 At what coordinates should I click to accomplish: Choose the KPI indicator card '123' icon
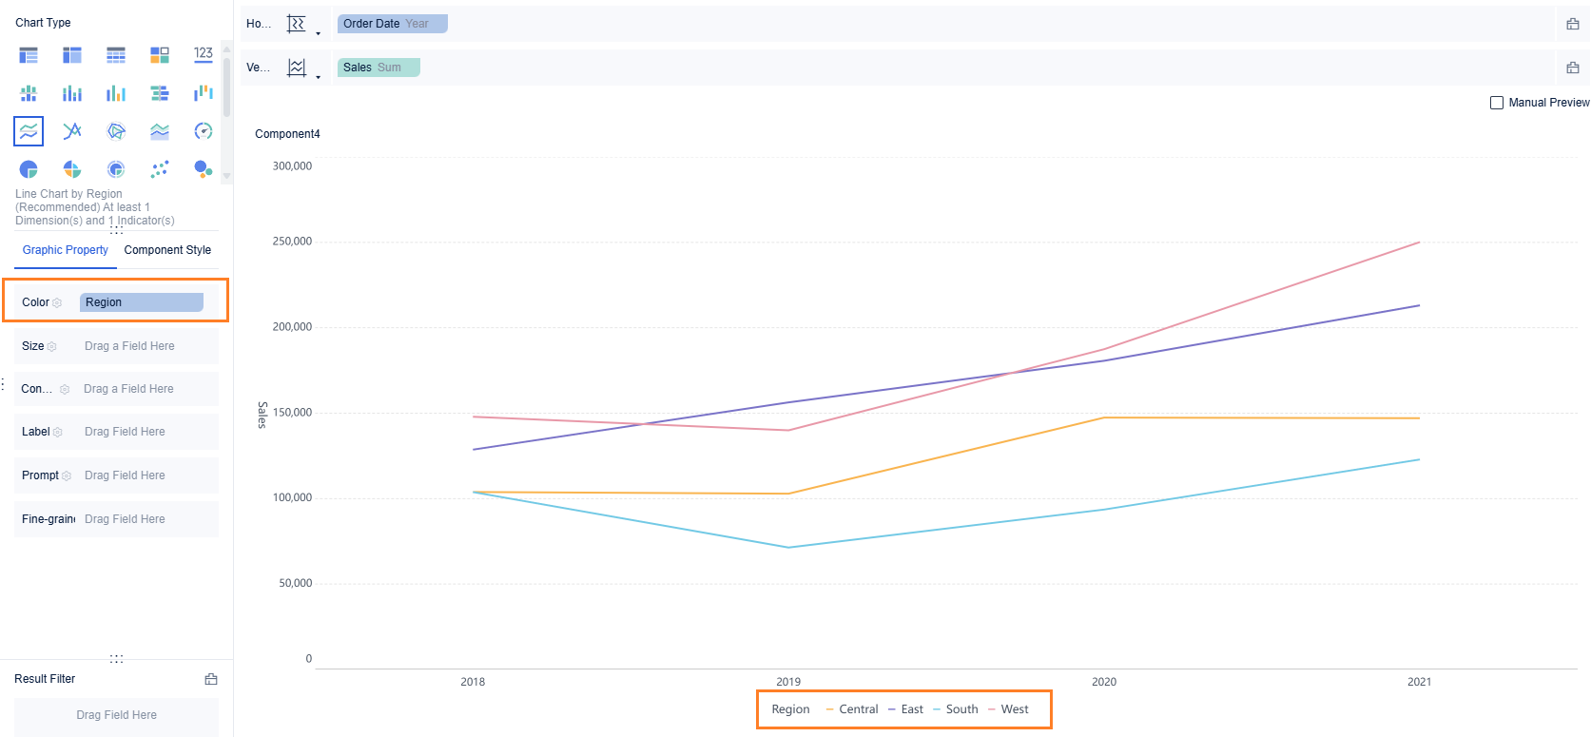tap(204, 55)
